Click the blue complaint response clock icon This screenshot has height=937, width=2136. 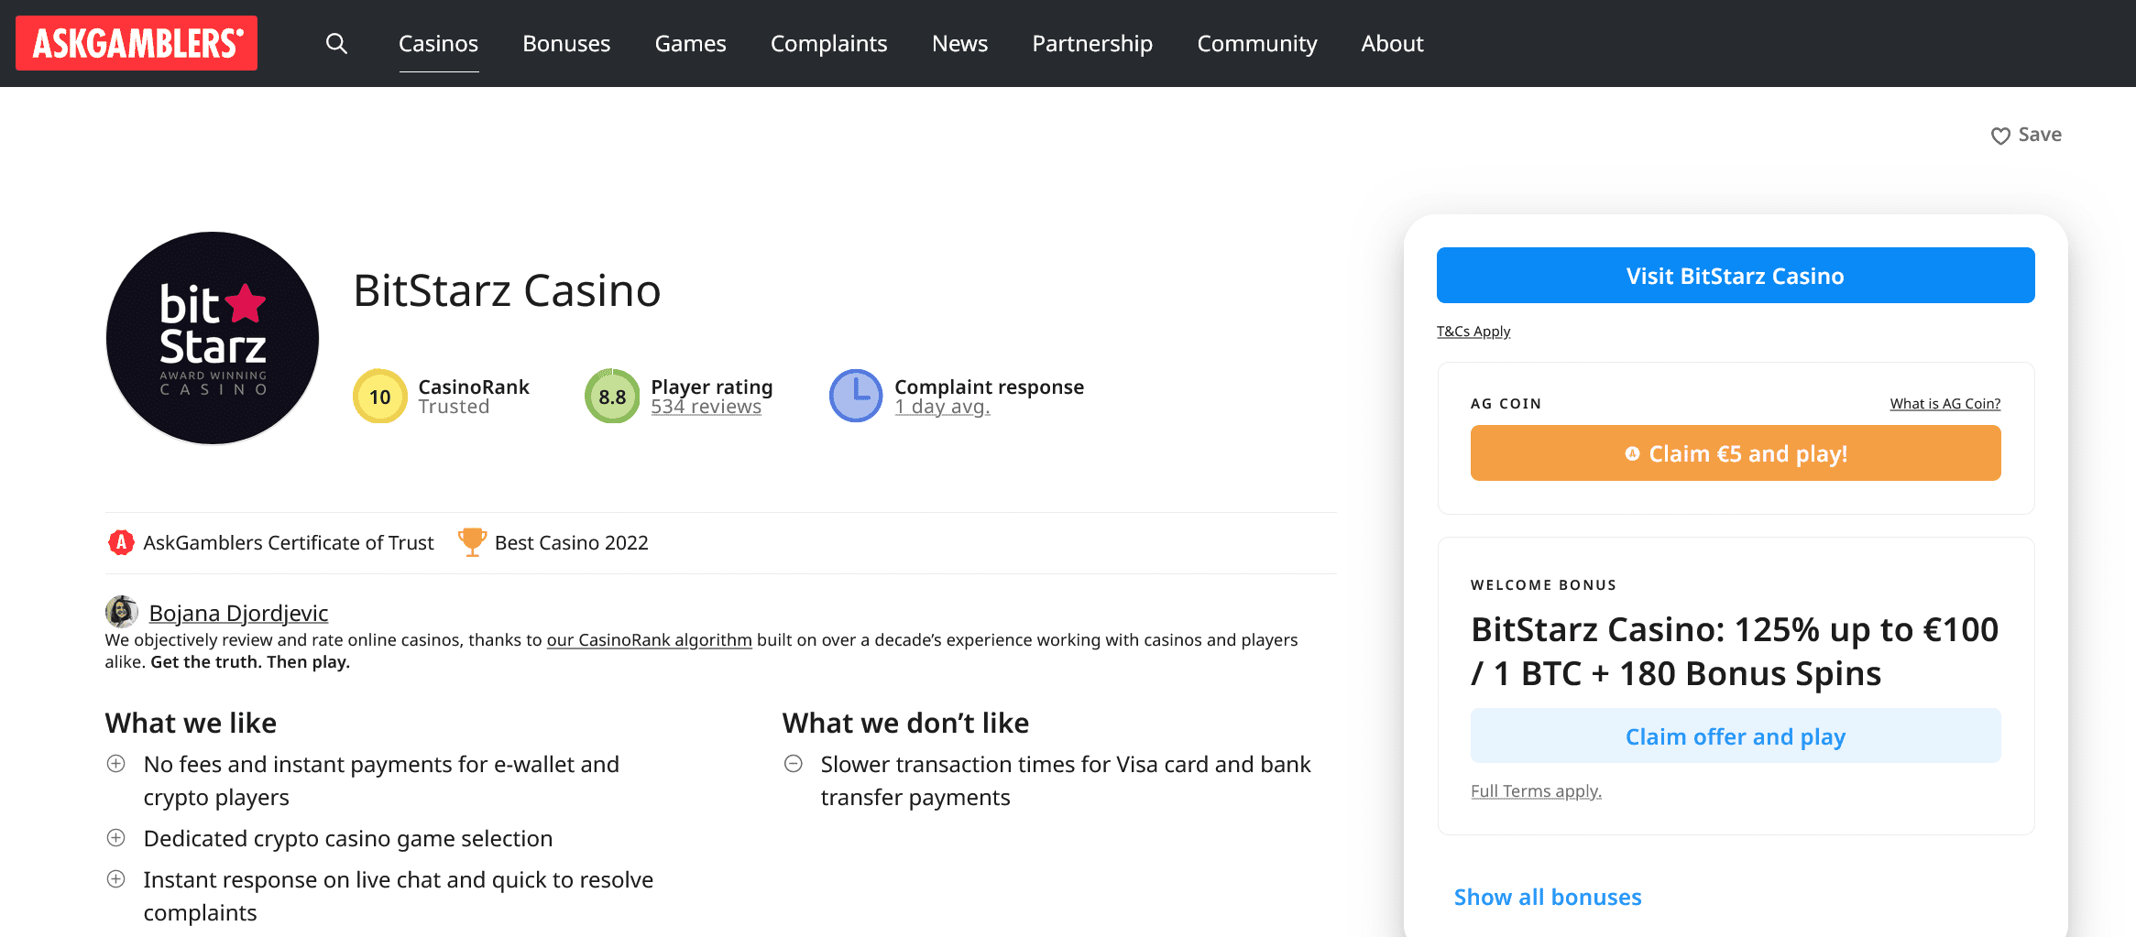(x=856, y=397)
